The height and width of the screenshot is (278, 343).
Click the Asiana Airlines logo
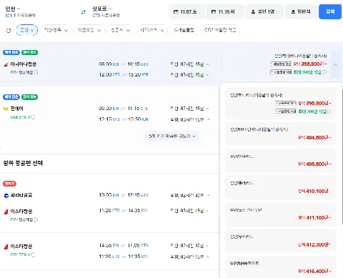pyautogui.click(x=6, y=64)
